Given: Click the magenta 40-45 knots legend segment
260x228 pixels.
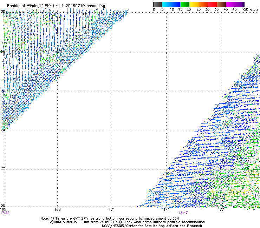Looking at the screenshot, I should [x=230, y=4].
